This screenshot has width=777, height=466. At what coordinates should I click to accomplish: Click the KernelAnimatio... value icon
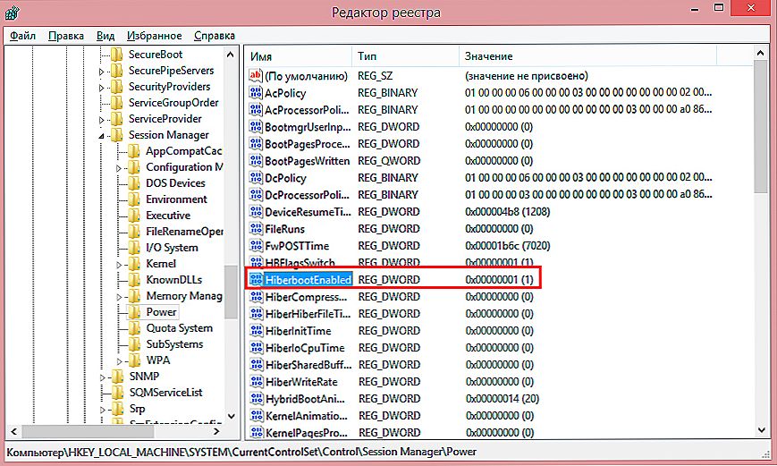tap(257, 415)
